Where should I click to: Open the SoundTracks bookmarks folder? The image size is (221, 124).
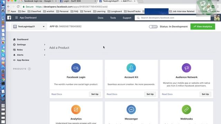click(132, 11)
